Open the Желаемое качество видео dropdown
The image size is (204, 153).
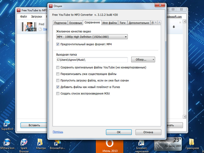tap(92, 37)
